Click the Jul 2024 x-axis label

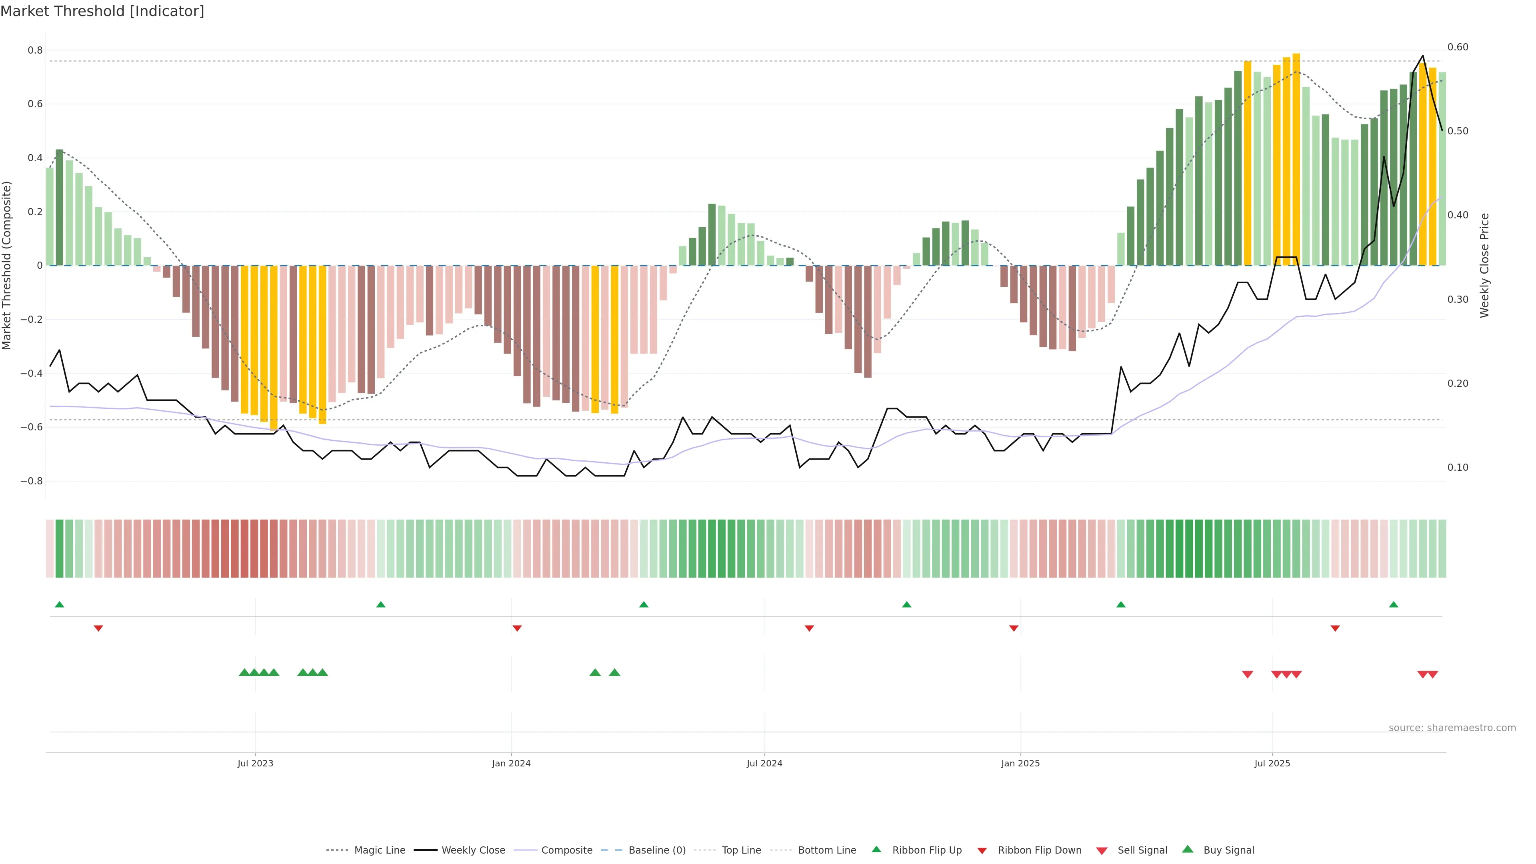764,763
